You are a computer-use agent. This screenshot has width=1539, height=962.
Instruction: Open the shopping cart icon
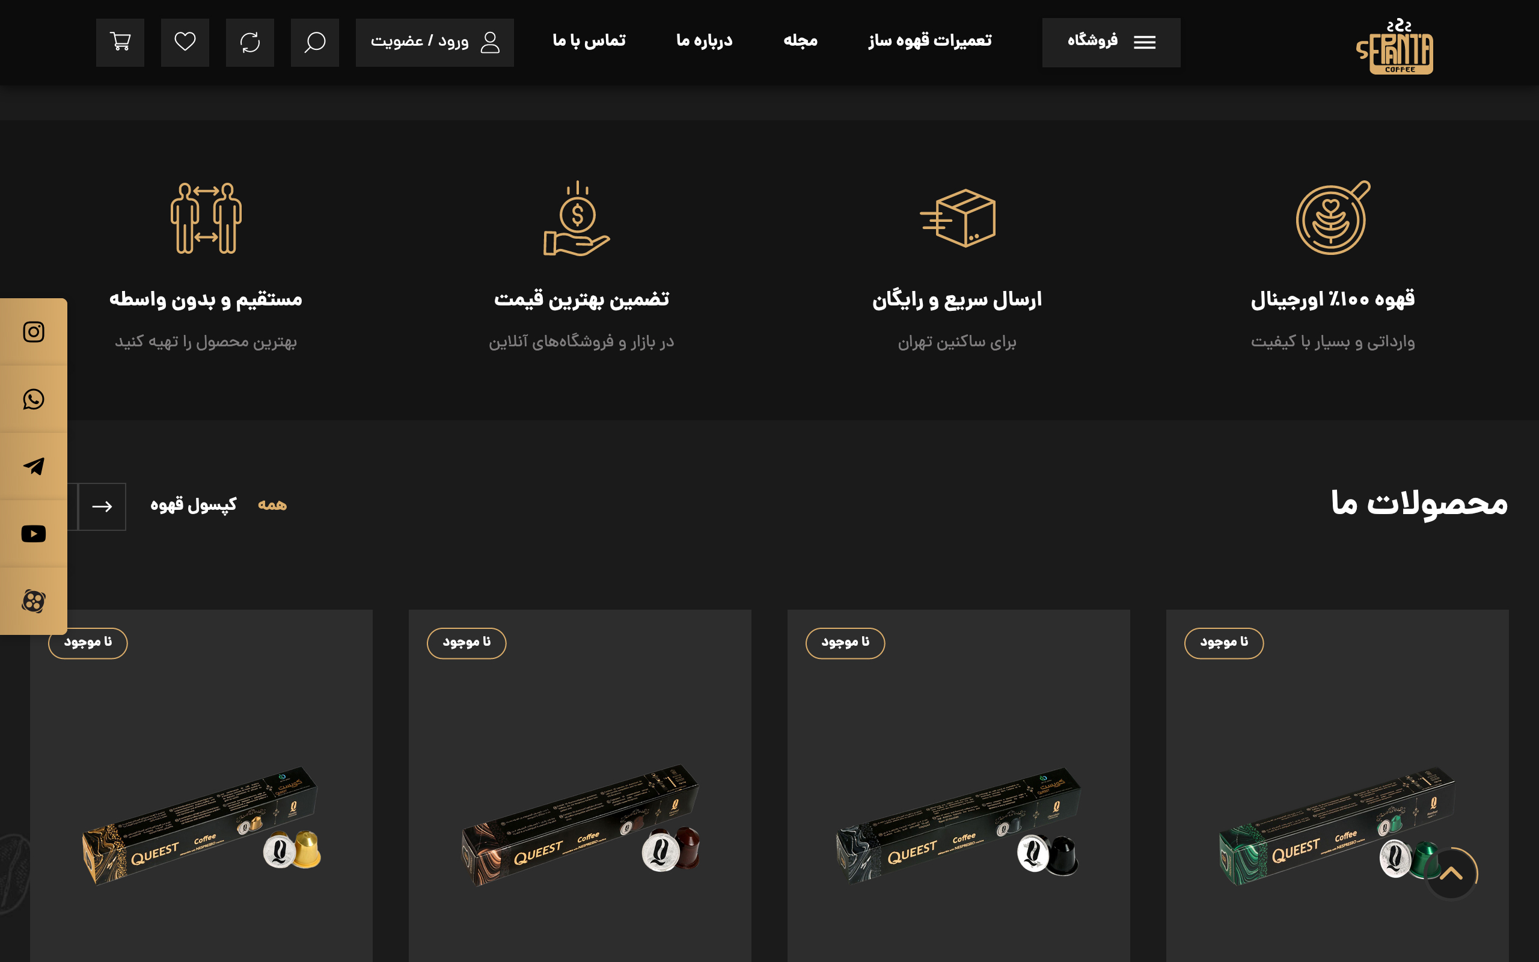coord(120,43)
